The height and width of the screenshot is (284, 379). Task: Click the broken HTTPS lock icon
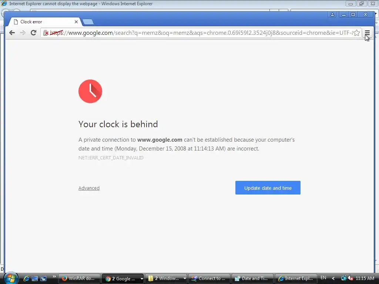(x=46, y=33)
